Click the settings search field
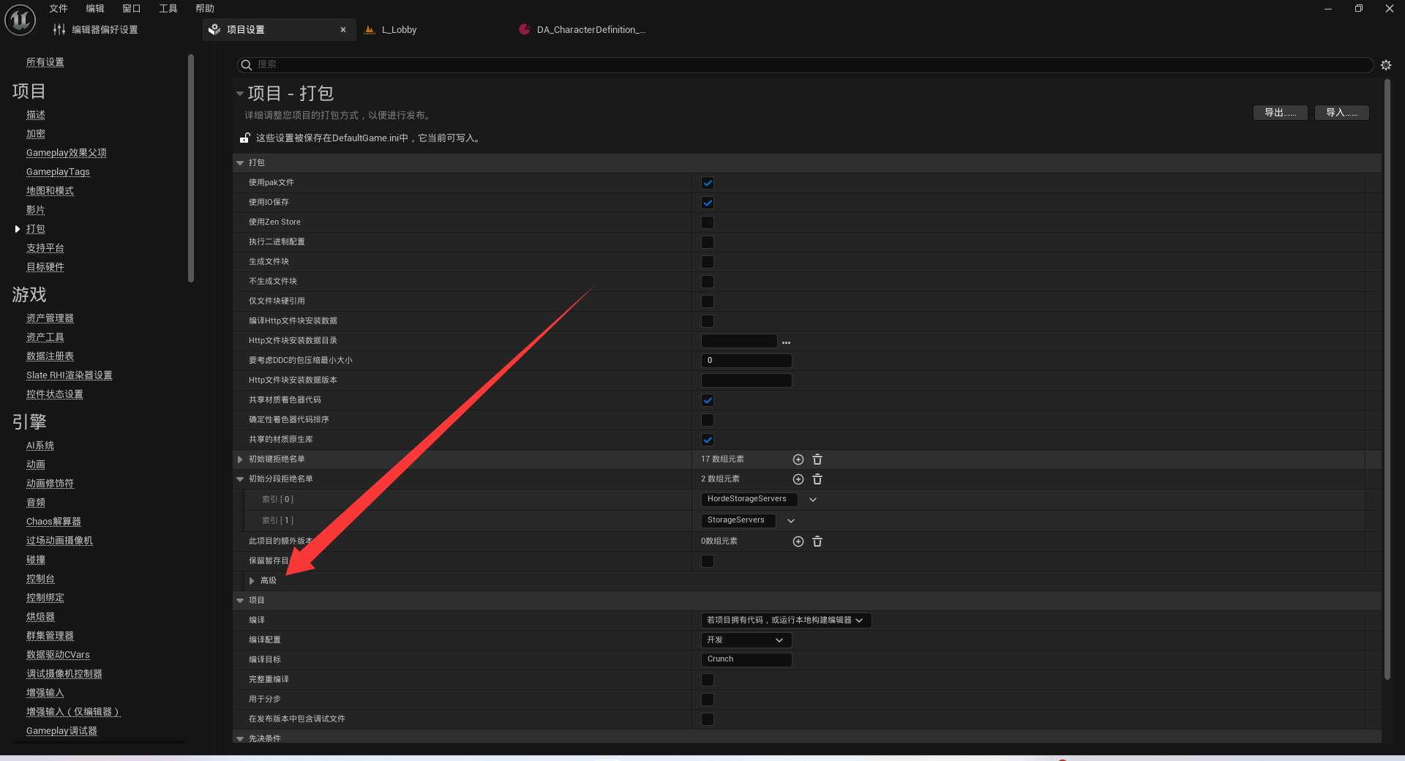Viewport: 1405px width, 761px height. click(x=805, y=65)
